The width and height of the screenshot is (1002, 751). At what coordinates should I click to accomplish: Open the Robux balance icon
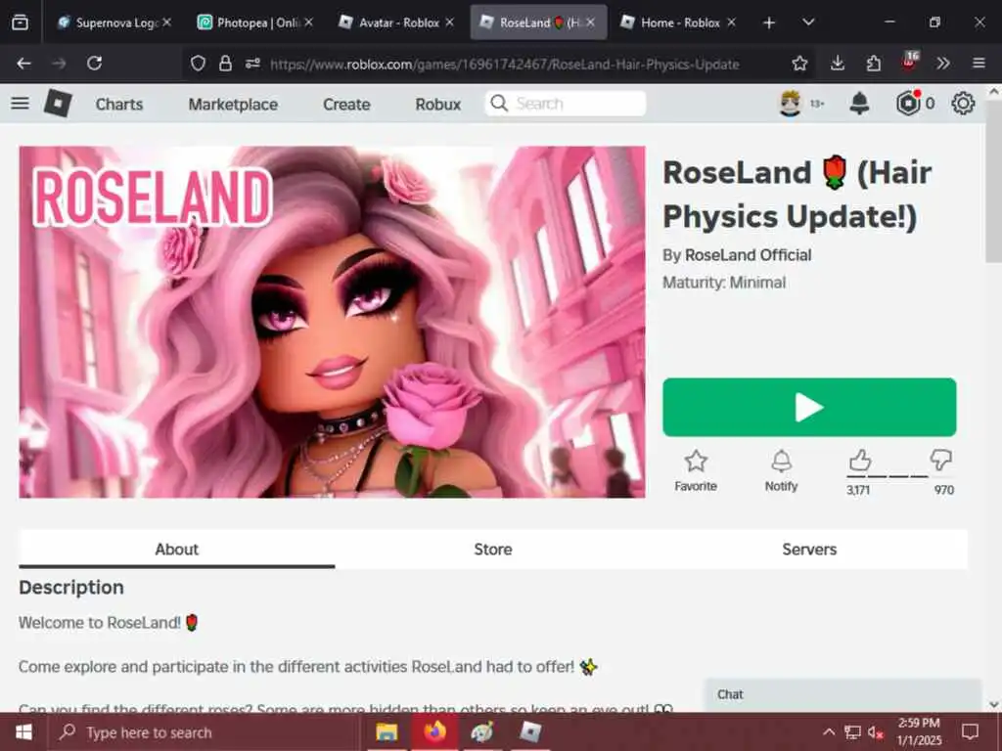click(908, 103)
